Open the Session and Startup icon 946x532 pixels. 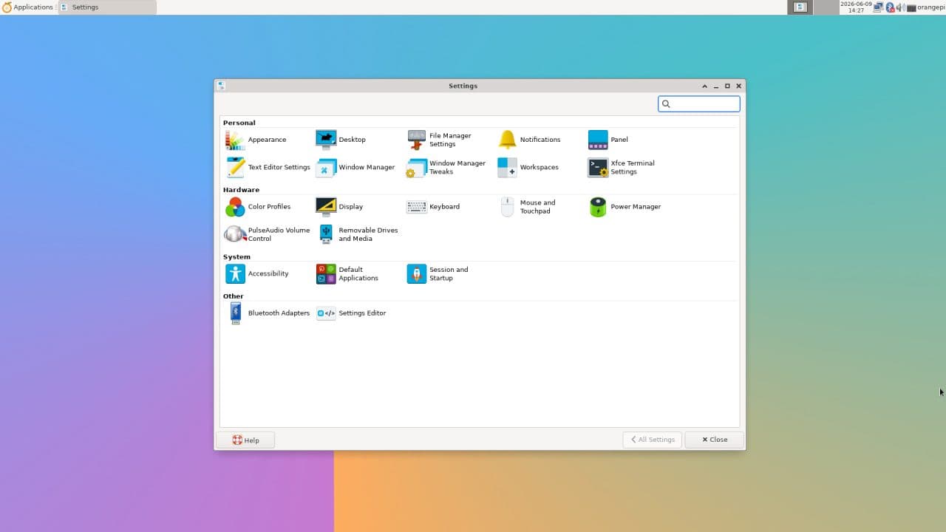[417, 274]
